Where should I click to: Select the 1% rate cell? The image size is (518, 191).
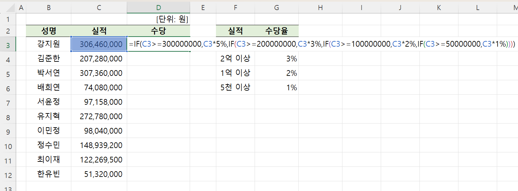[276, 88]
